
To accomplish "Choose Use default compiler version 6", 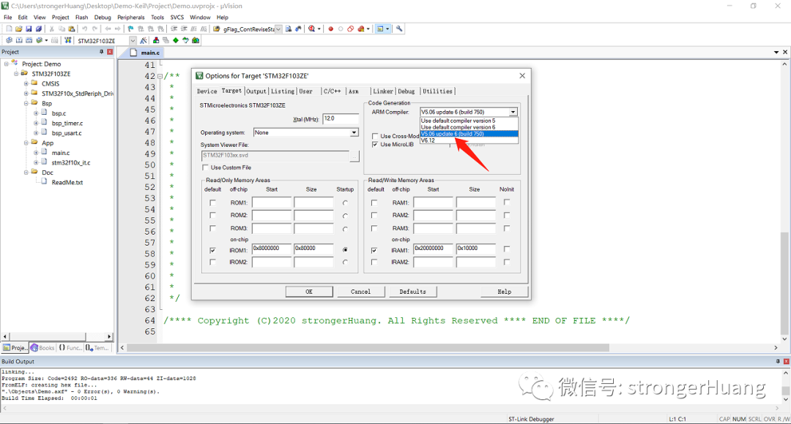I will point(469,127).
